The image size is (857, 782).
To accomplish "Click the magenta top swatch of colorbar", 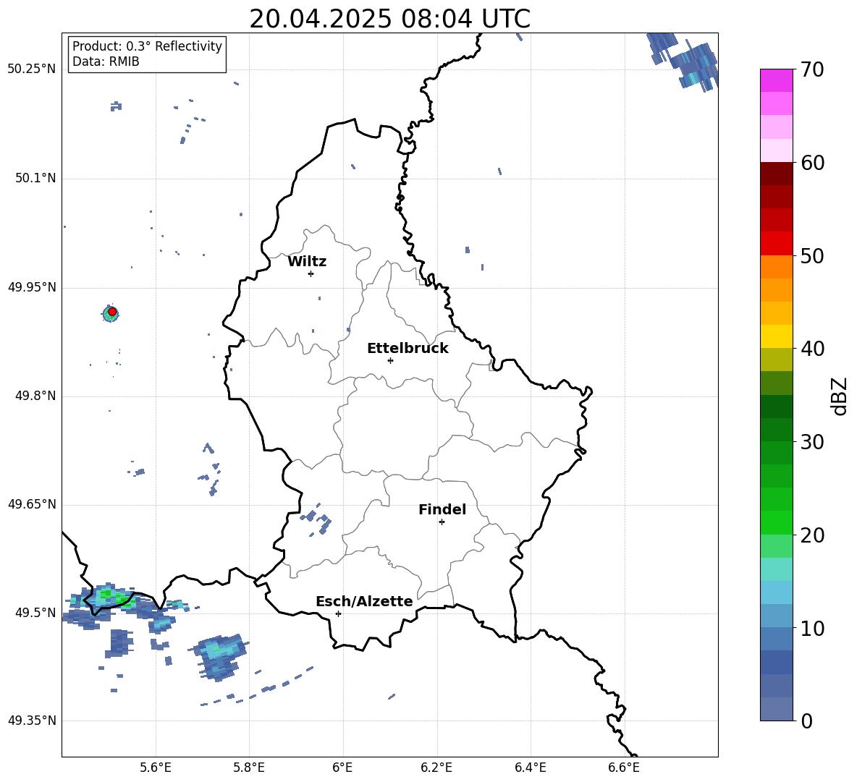I will (x=777, y=80).
